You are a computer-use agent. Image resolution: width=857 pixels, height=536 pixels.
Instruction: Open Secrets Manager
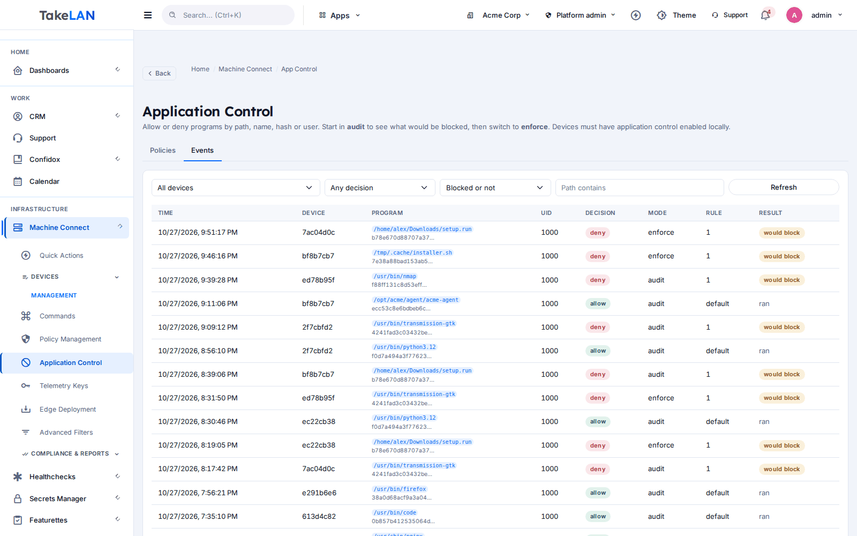66,498
